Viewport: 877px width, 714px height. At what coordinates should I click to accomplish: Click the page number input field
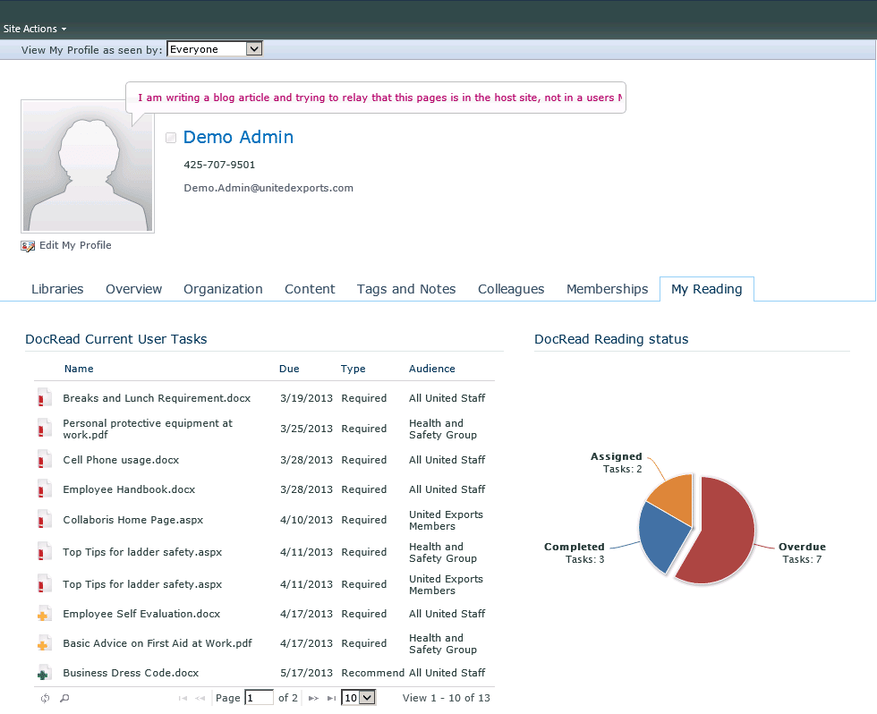click(259, 698)
